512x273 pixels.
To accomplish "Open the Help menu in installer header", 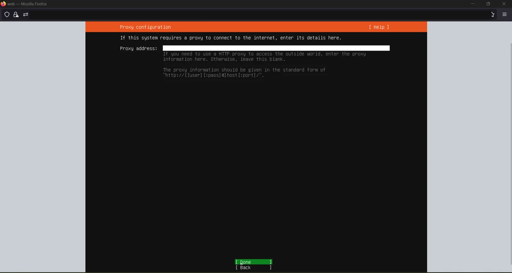I will [379, 27].
